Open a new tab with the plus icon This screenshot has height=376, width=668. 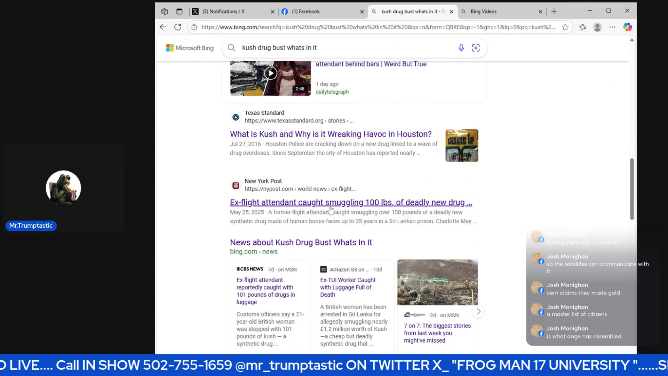coord(554,11)
